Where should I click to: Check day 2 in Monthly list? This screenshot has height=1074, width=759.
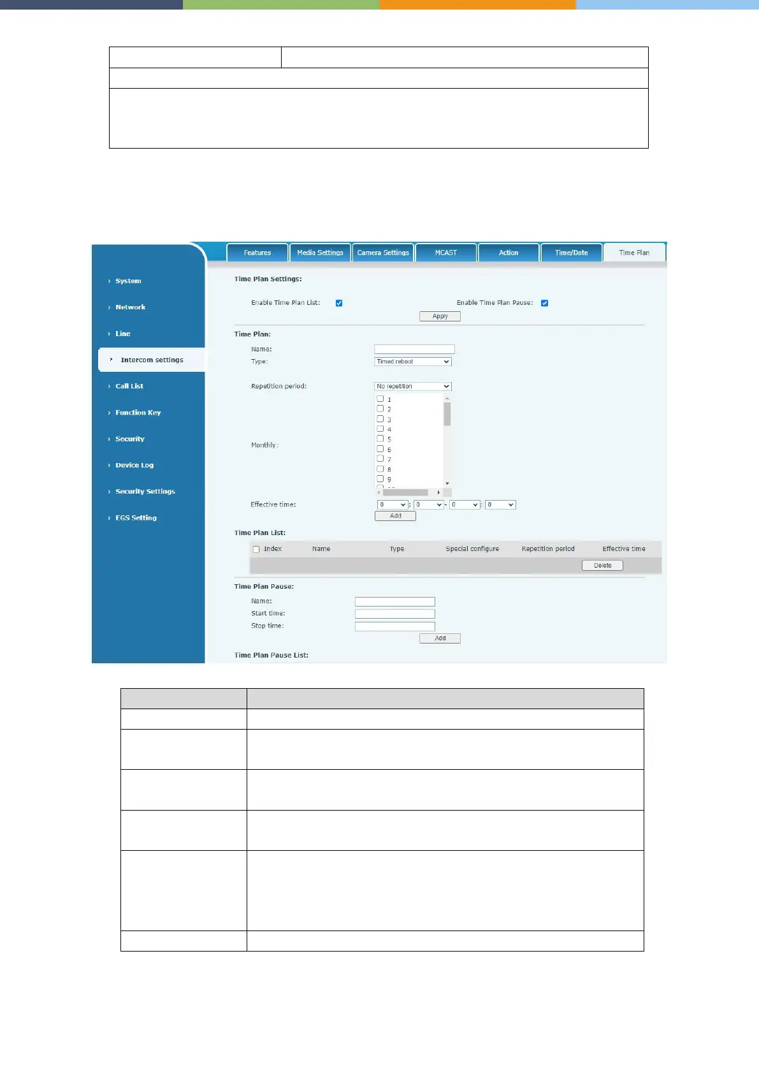pyautogui.click(x=380, y=409)
